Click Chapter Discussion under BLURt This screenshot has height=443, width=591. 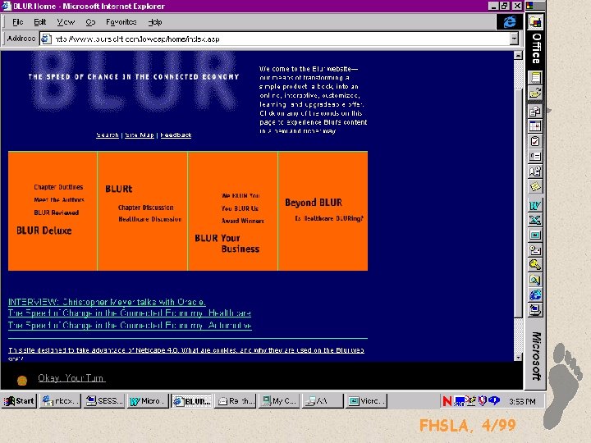146,208
